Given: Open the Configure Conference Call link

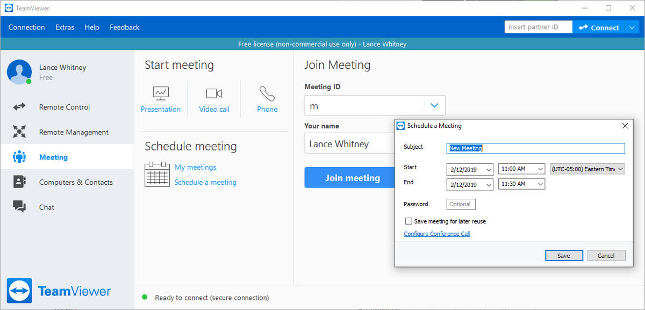Looking at the screenshot, I should tap(437, 234).
